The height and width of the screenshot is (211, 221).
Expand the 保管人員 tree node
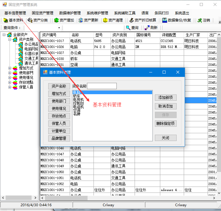coord(10,87)
